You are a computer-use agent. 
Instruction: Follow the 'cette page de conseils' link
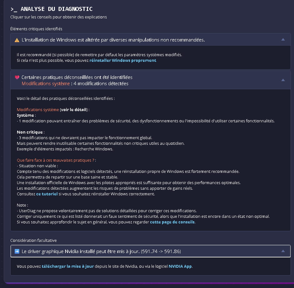[x=172, y=222]
